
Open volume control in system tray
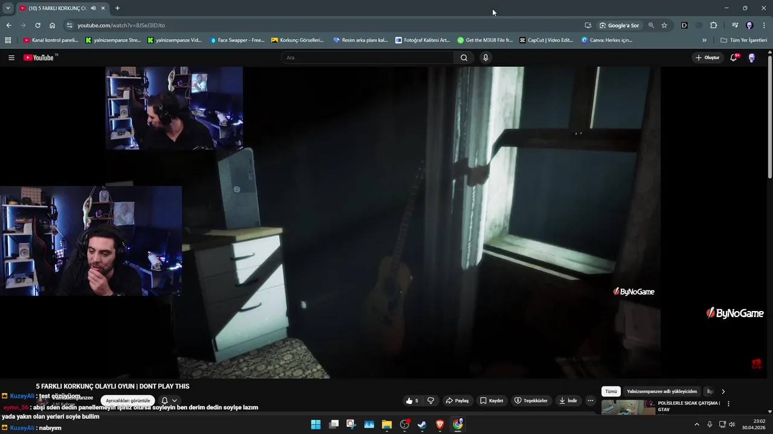pyautogui.click(x=732, y=424)
